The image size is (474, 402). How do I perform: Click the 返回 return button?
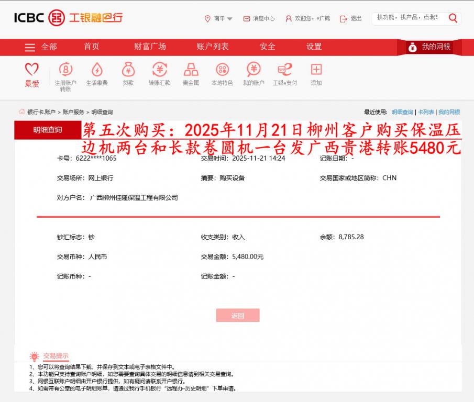click(x=238, y=315)
